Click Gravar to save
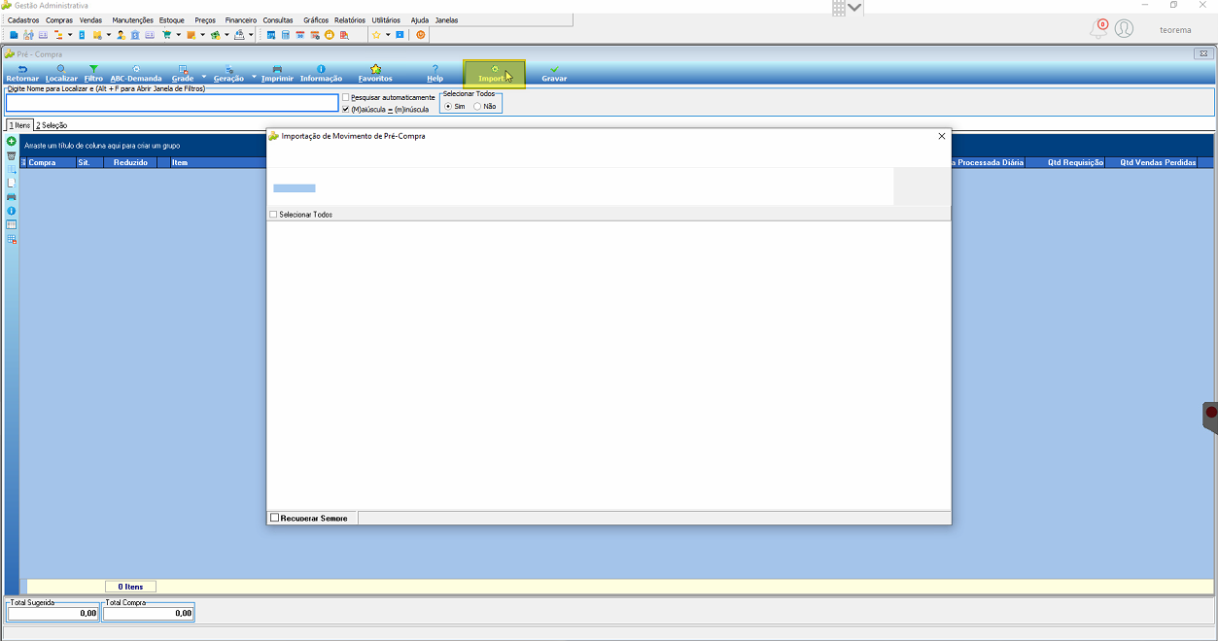 point(554,74)
